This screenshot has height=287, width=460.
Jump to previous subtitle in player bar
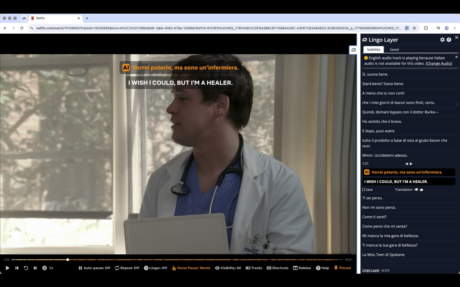click(17, 268)
